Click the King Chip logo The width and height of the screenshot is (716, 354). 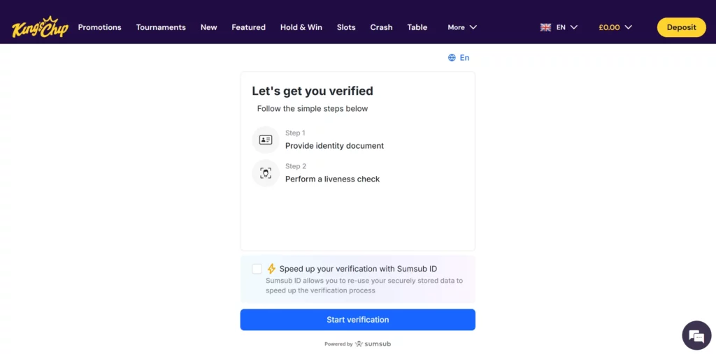tap(38, 27)
